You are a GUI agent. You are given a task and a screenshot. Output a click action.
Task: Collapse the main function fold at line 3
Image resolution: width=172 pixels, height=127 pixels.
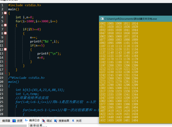6,13
